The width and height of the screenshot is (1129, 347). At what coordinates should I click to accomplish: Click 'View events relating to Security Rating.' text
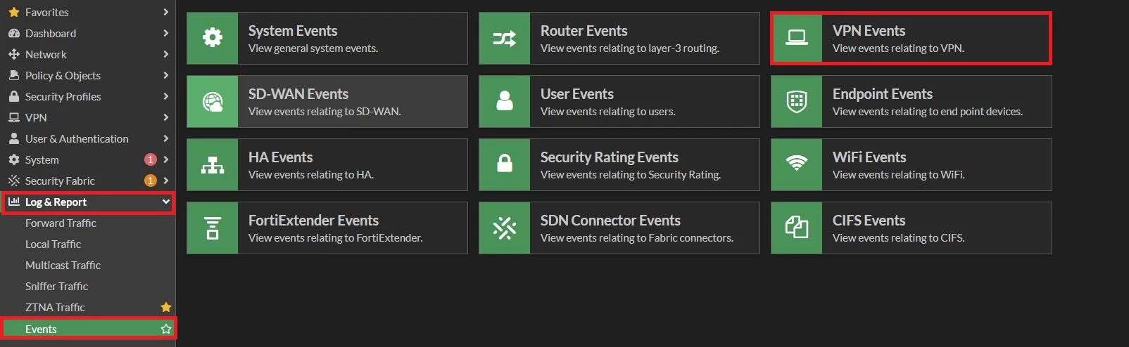pyautogui.click(x=631, y=175)
